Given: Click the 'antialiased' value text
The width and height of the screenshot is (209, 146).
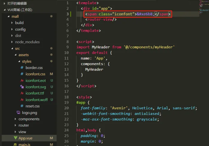Looking at the screenshot, I should pyautogui.click(x=147, y=113).
